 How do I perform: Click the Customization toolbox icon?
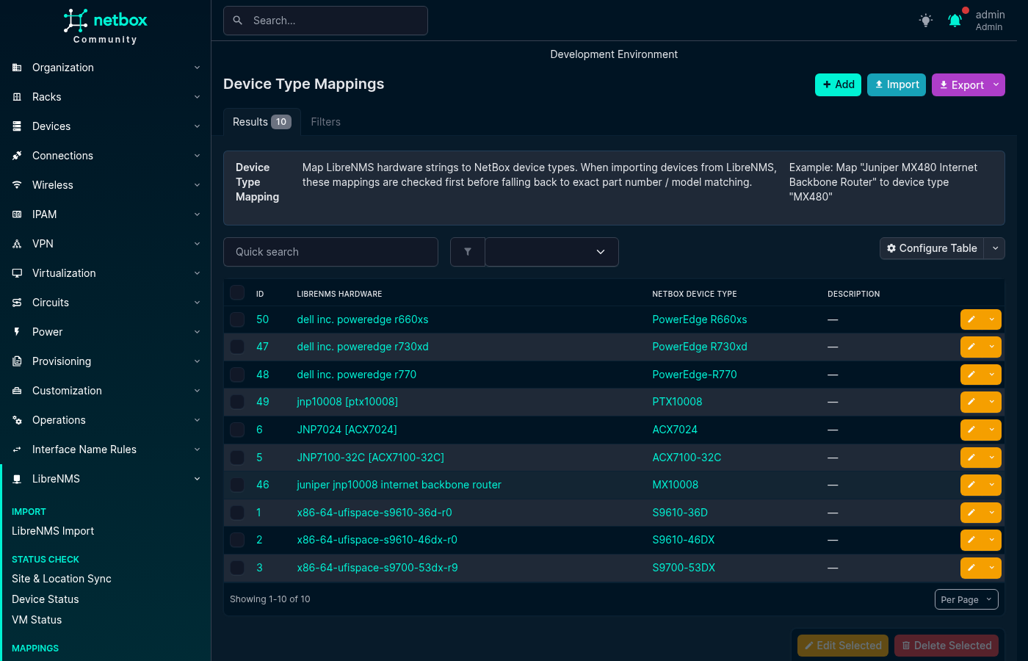(17, 391)
